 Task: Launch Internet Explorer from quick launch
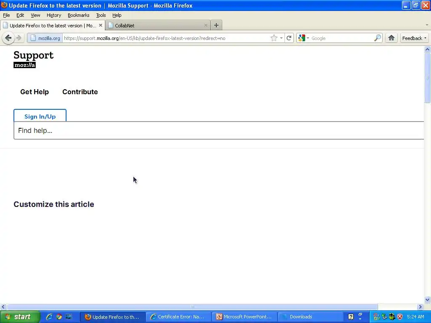(49, 317)
